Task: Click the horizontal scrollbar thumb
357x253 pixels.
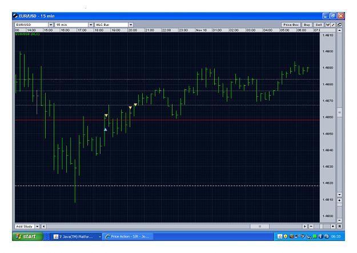Action: [x=260, y=226]
